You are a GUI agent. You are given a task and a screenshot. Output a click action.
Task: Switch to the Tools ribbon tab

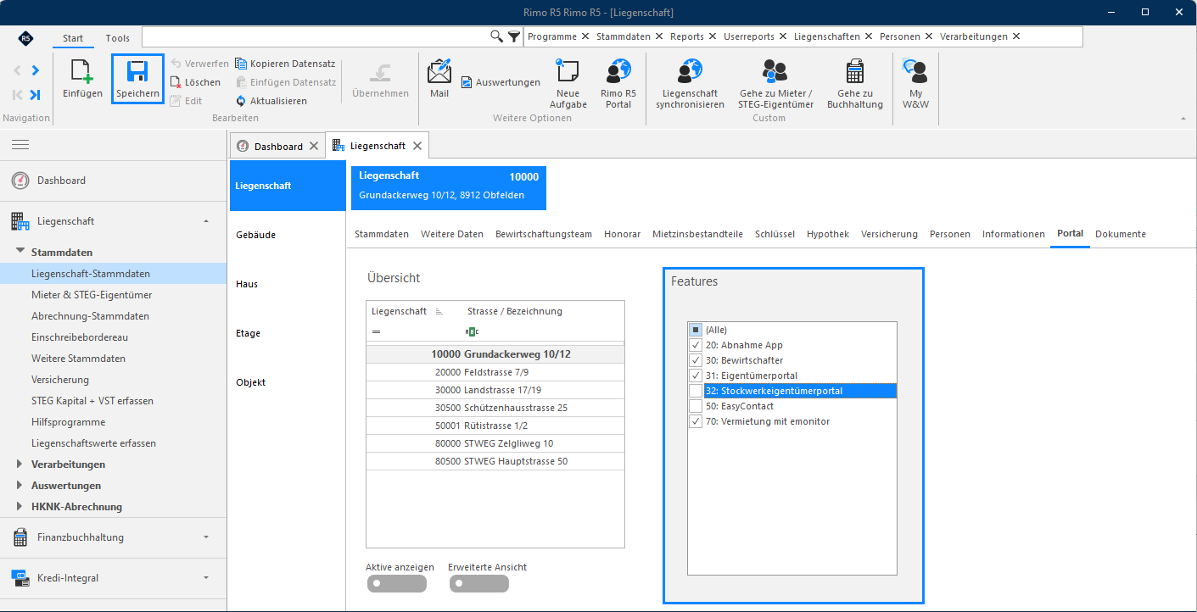118,38
